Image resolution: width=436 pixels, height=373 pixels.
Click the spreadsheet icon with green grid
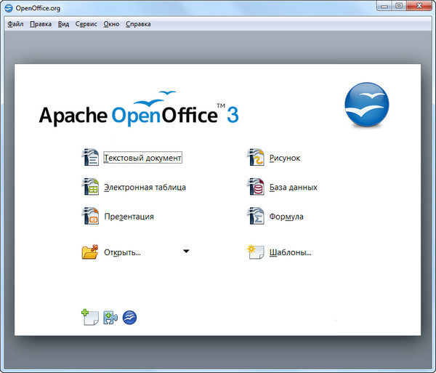coord(90,187)
